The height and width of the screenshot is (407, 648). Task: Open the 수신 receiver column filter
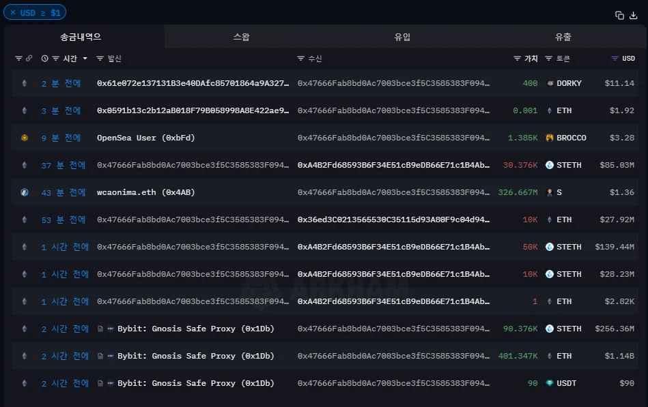pyautogui.click(x=301, y=59)
